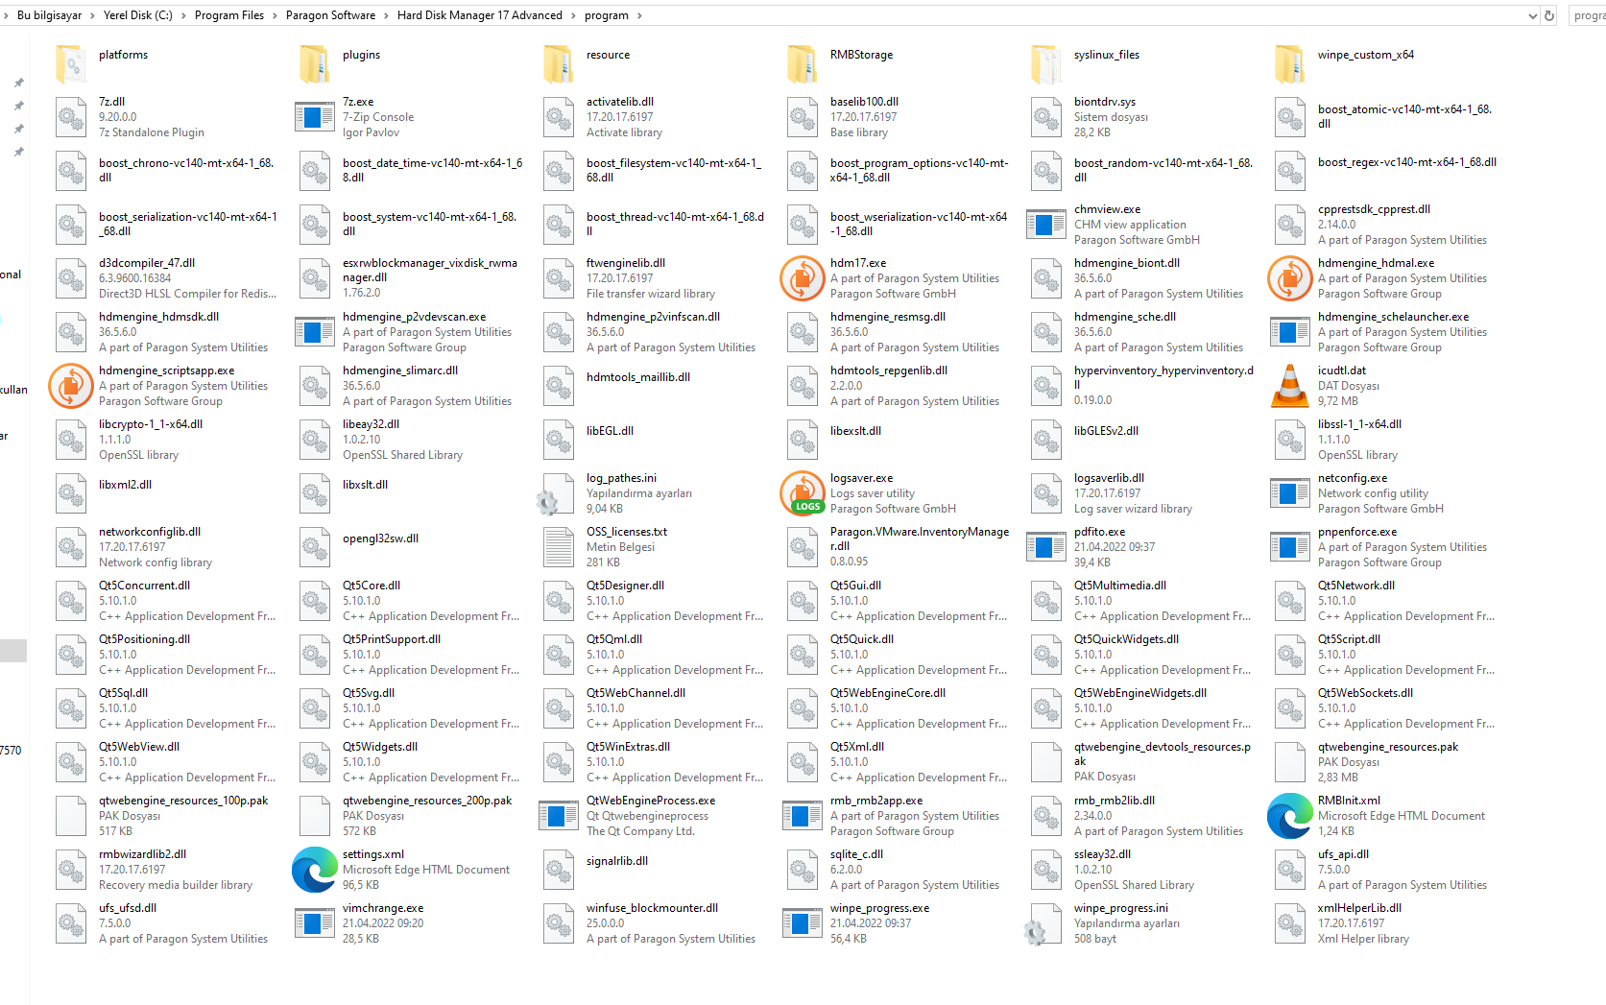
Task: Select the icudtl.dat traffic cone icon
Action: coord(1289,386)
